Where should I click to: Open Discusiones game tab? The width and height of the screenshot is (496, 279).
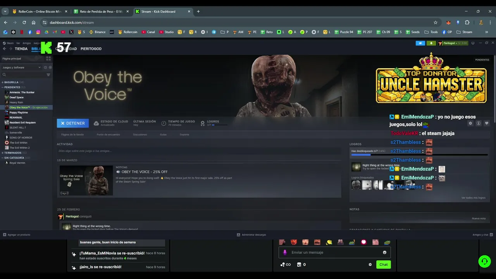(140, 134)
